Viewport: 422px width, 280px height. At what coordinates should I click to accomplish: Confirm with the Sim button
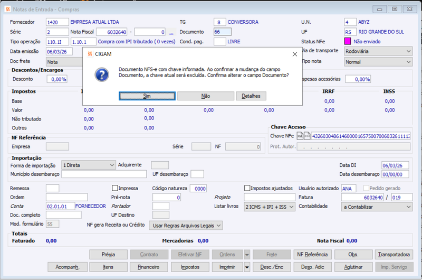(x=147, y=96)
